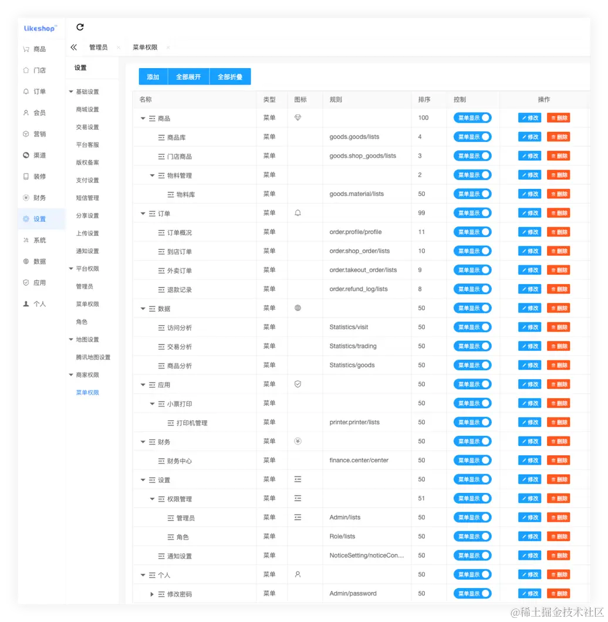Viewport: 608px width, 622px height.
Task: Toggle 菜单显示 switch for 访问分析 row
Action: coord(472,327)
